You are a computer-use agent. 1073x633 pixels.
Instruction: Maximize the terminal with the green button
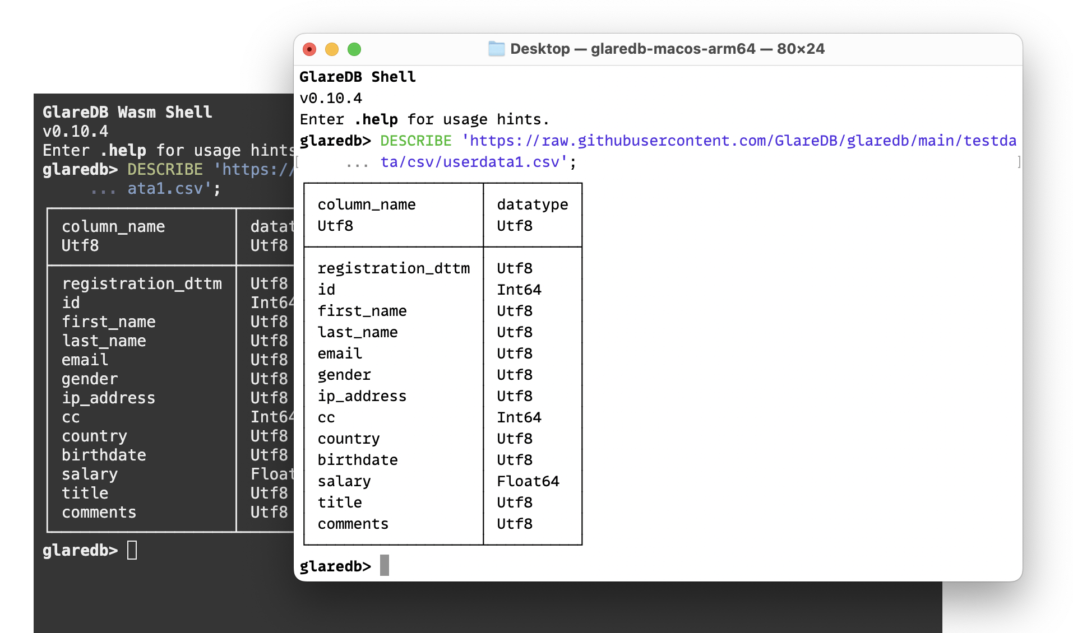coord(354,49)
